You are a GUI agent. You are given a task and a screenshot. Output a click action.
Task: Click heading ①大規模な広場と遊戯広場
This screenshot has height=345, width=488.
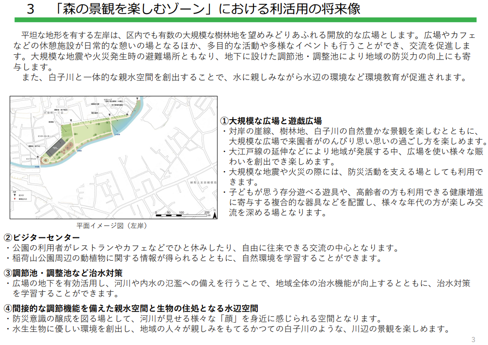tap(271, 121)
